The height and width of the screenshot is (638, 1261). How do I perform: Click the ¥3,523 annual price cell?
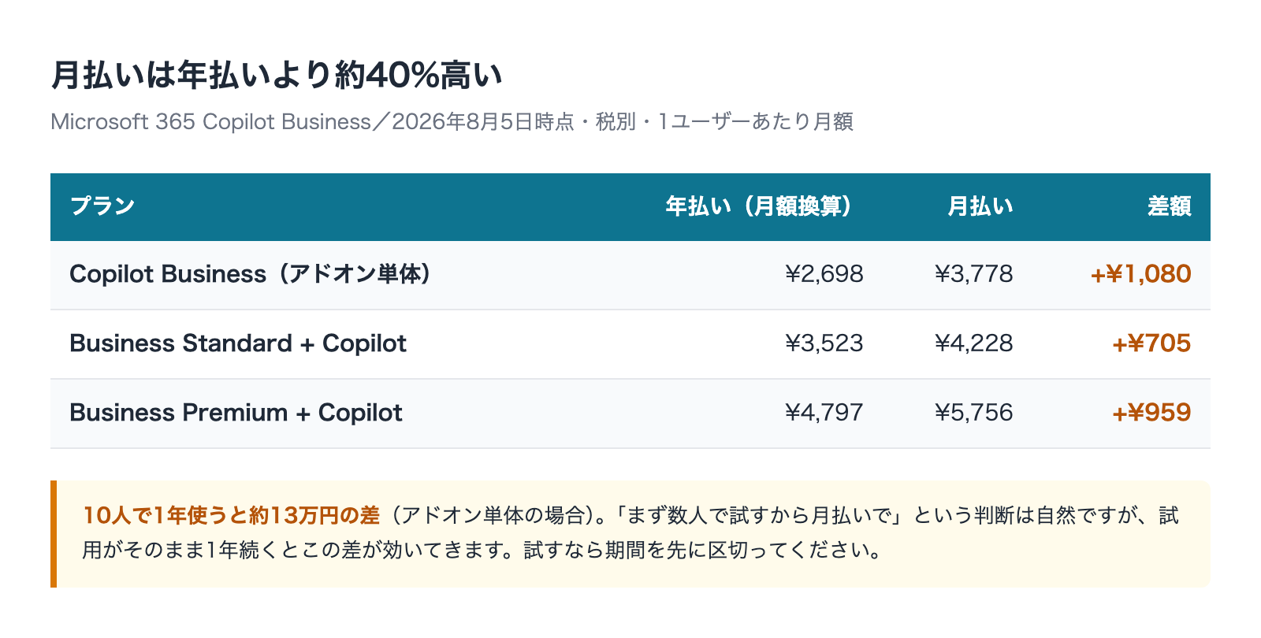824,343
